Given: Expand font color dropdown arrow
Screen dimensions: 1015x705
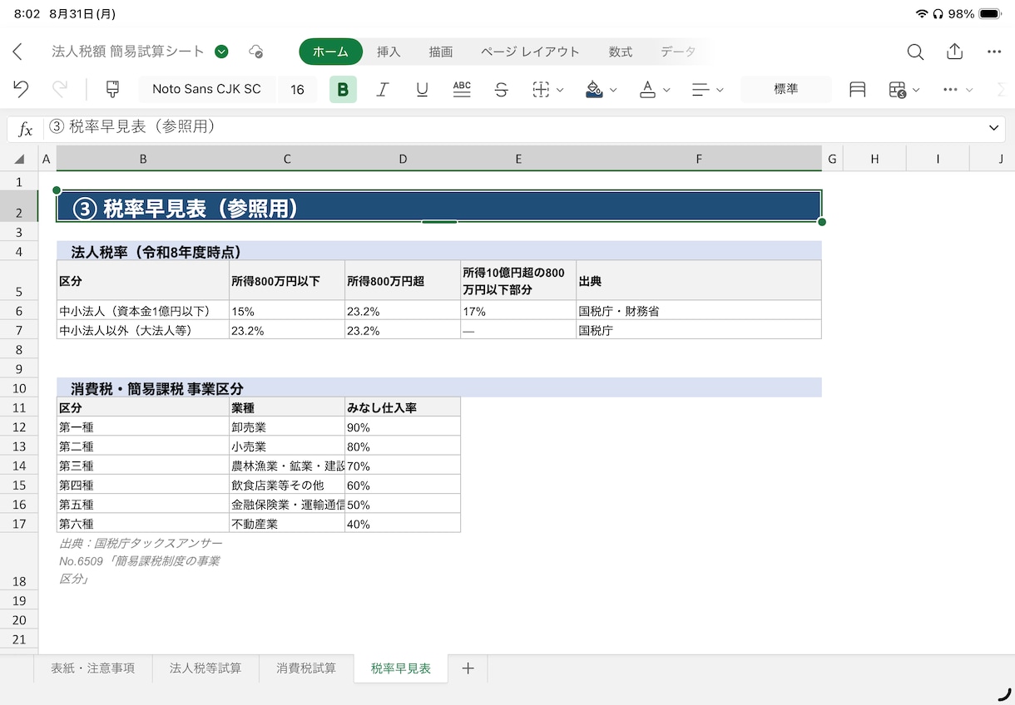Looking at the screenshot, I should click(667, 90).
